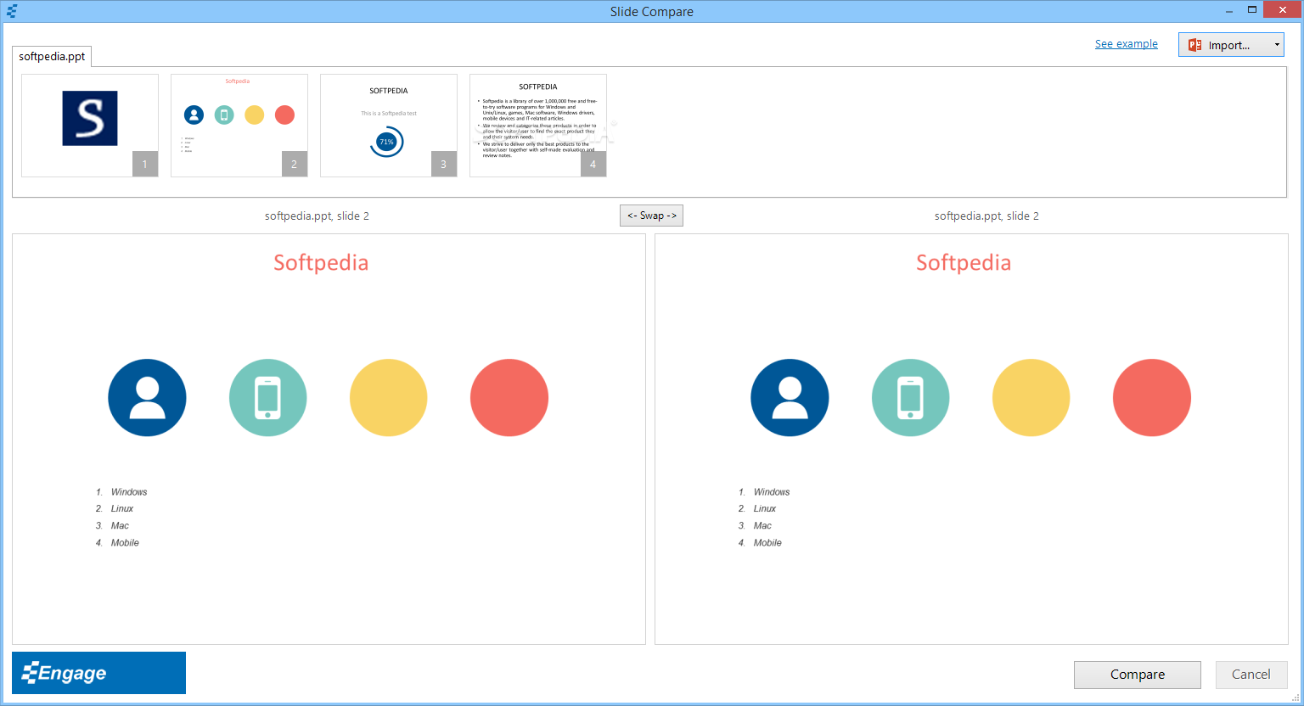Click the Engage logo banner
This screenshot has height=706, width=1304.
(x=98, y=673)
